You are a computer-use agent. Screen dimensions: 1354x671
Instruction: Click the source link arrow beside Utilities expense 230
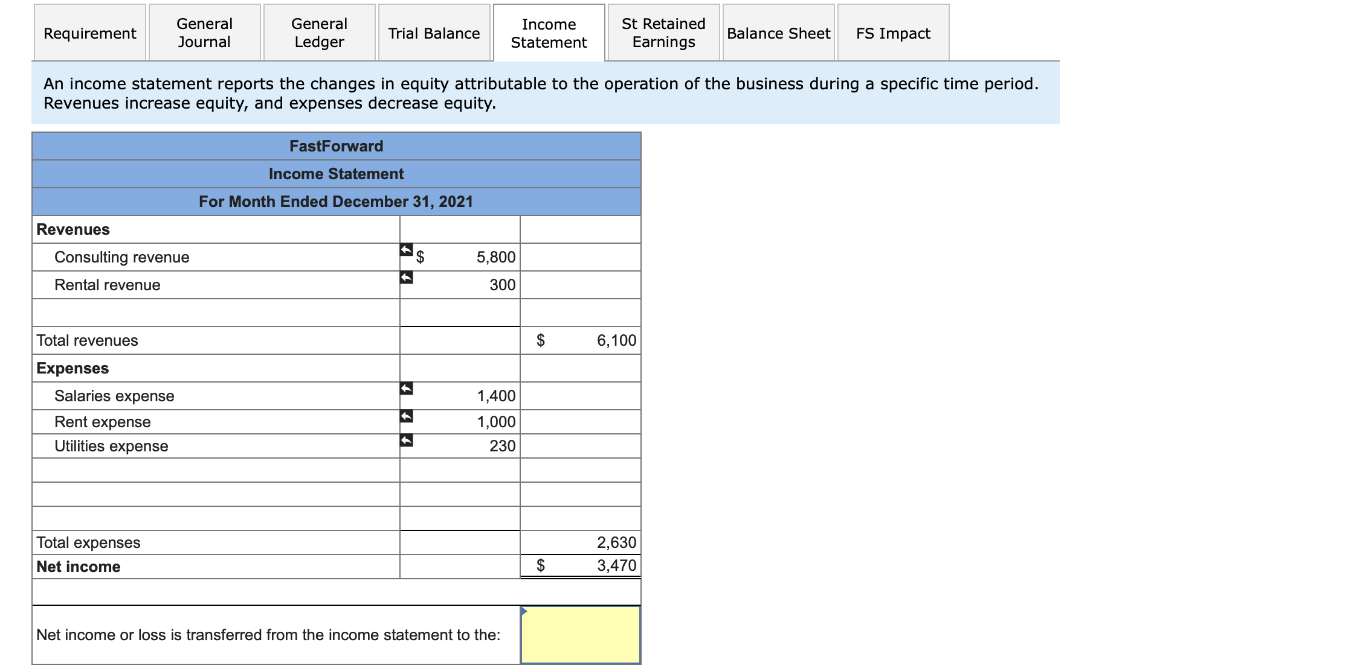[406, 440]
